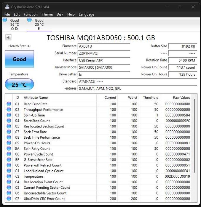Click status orb for Power Cycle Count
The width and height of the screenshot is (201, 207).
click(x=9, y=154)
